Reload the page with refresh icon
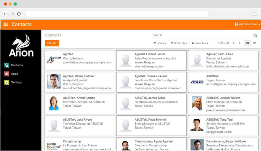 click(x=19, y=14)
